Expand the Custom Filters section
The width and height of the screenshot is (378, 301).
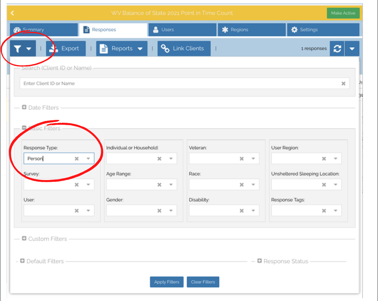point(24,238)
